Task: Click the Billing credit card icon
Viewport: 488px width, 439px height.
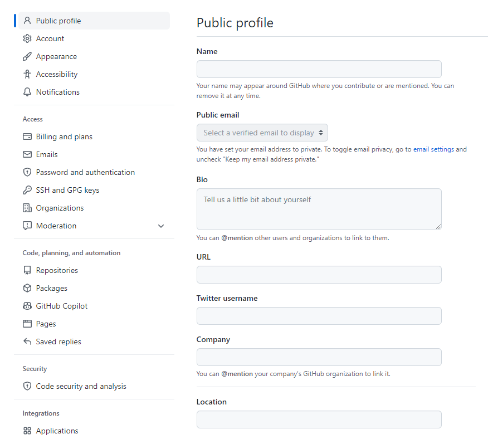Action: 27,136
